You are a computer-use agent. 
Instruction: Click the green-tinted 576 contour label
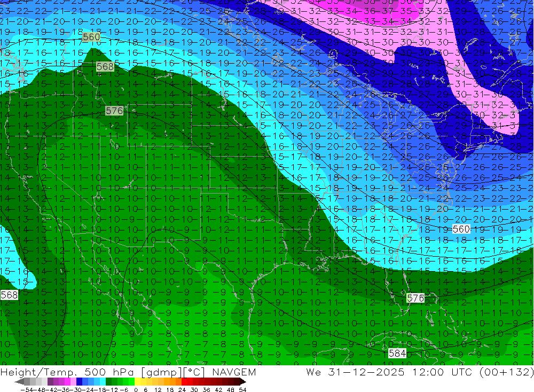[x=114, y=111]
